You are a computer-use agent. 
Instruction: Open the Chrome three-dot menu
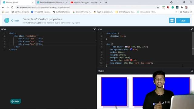191,7
